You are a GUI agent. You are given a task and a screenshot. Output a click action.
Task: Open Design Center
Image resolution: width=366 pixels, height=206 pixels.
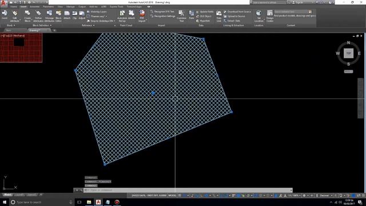[x=270, y=16]
